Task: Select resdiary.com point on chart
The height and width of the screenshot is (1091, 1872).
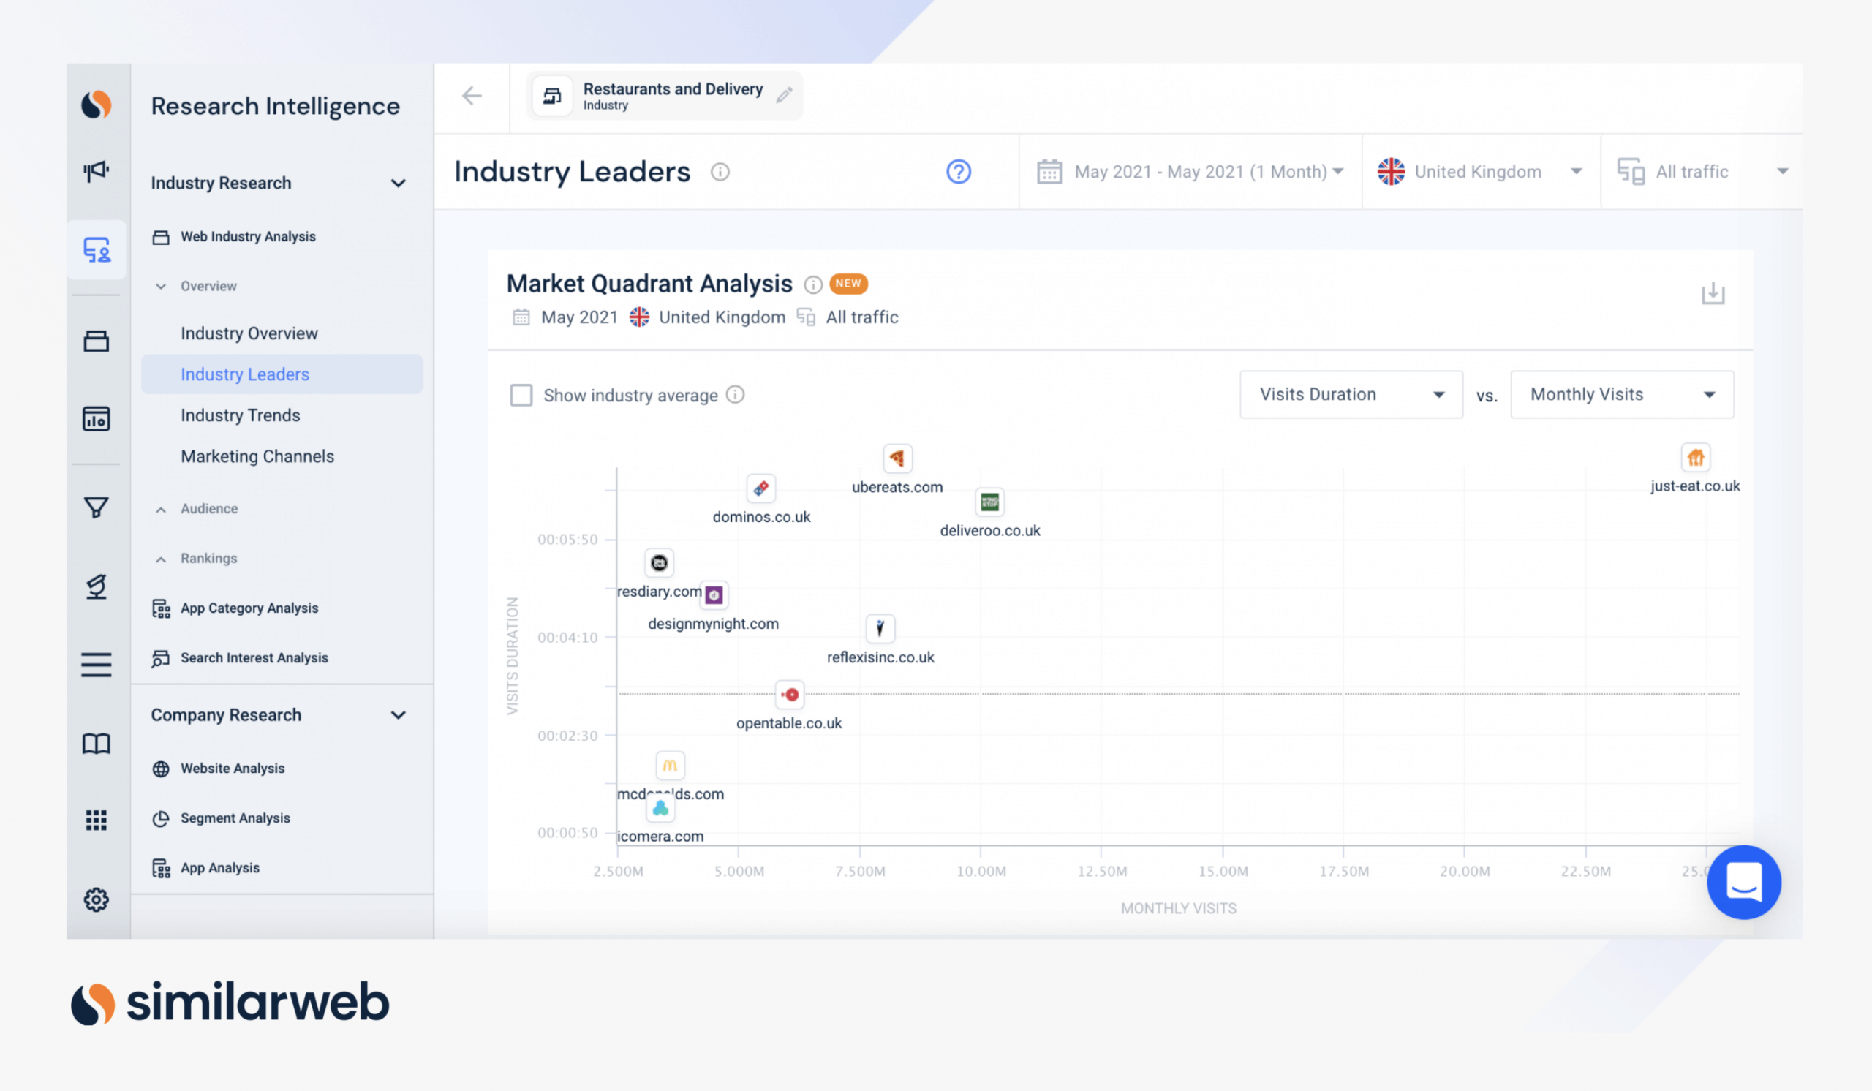Action: coord(659,563)
